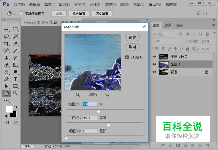218x150 pixels.
Task: Hide the 图层 1 layer
Action: tap(154, 64)
